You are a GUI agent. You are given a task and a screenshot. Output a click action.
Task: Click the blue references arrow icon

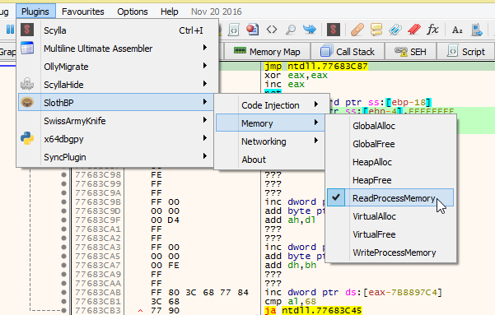pyautogui.click(x=310, y=30)
